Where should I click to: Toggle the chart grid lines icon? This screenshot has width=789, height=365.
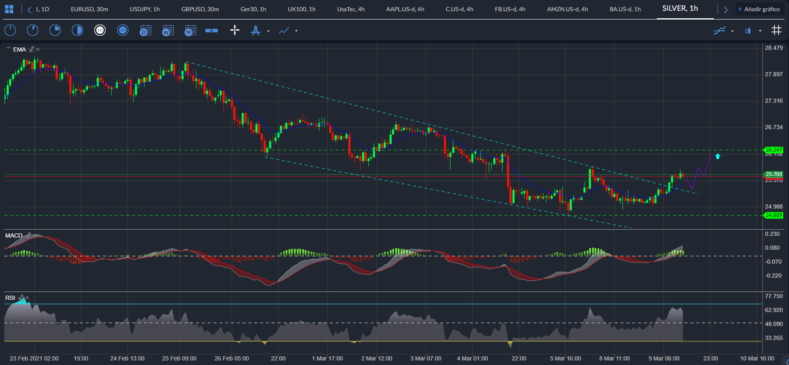[x=776, y=30]
